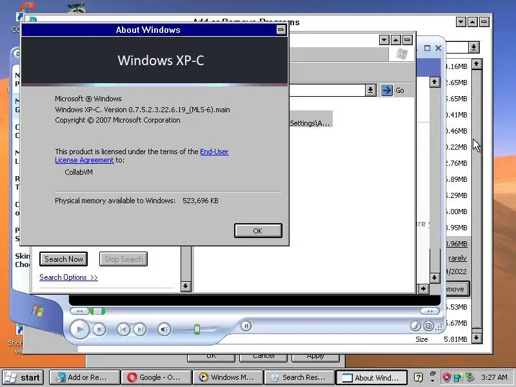
Task: Click the safely remove hardware tray icon
Action: pos(470,377)
